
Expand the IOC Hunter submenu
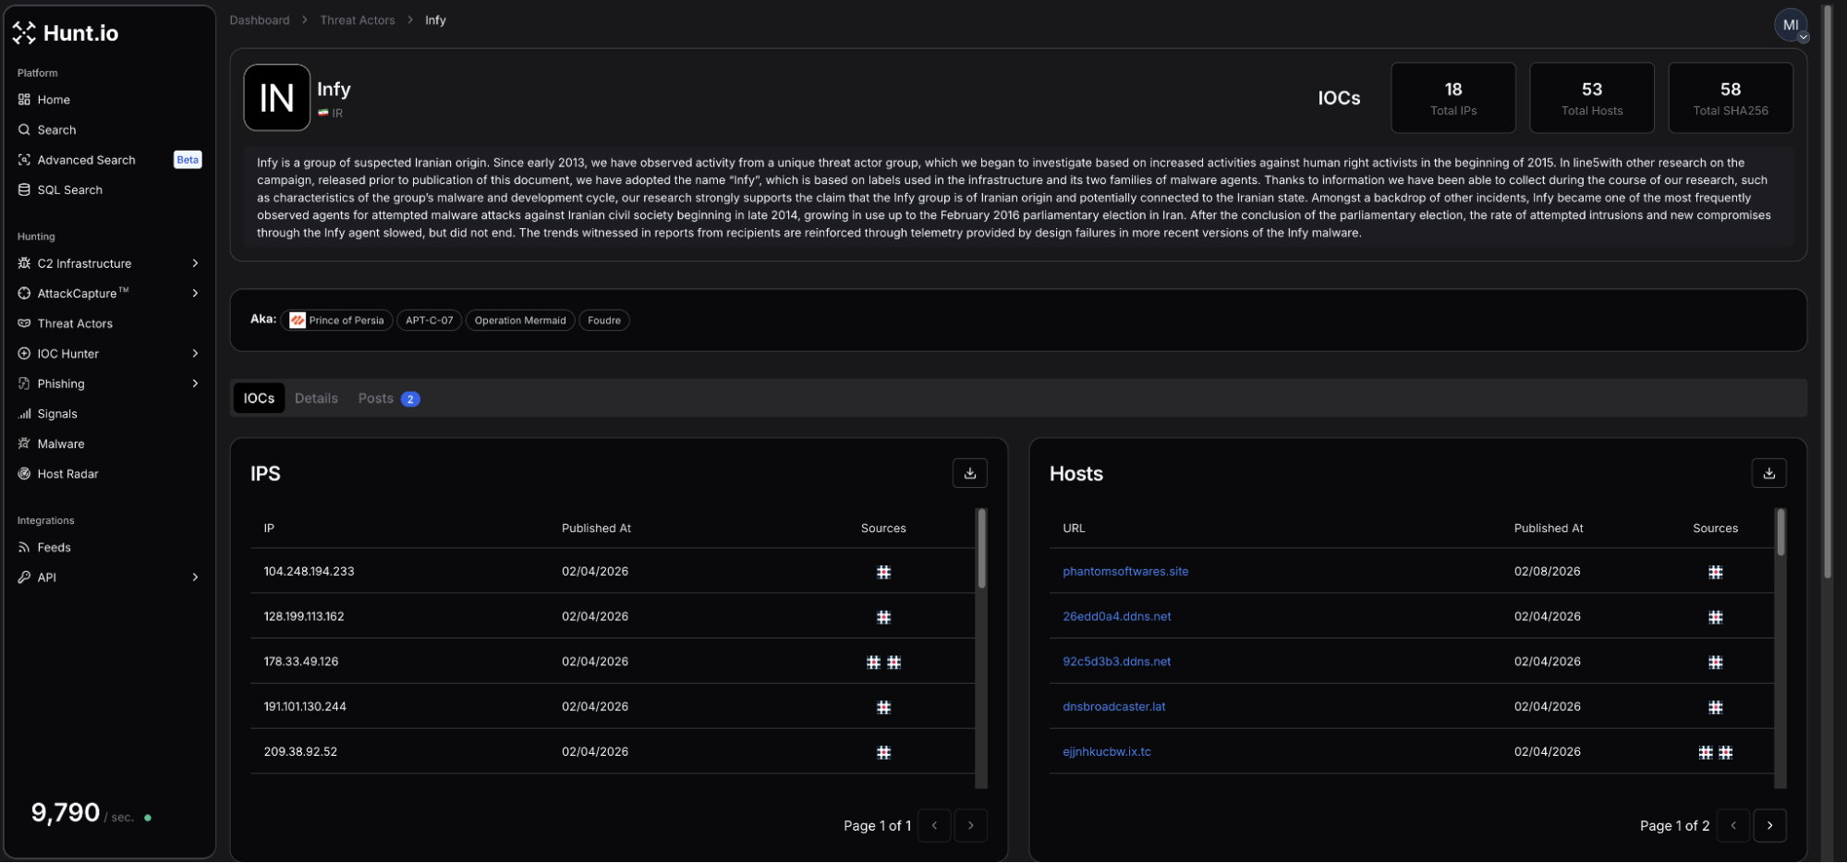(x=195, y=354)
